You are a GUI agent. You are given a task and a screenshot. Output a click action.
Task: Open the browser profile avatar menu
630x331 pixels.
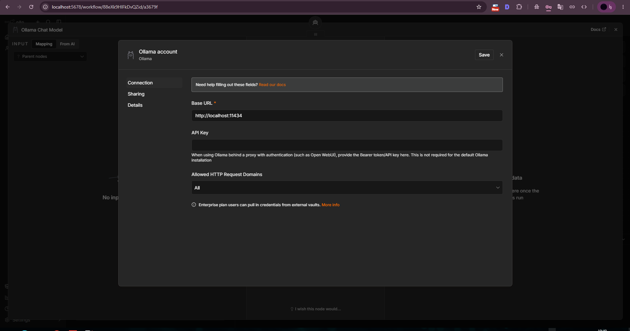606,7
